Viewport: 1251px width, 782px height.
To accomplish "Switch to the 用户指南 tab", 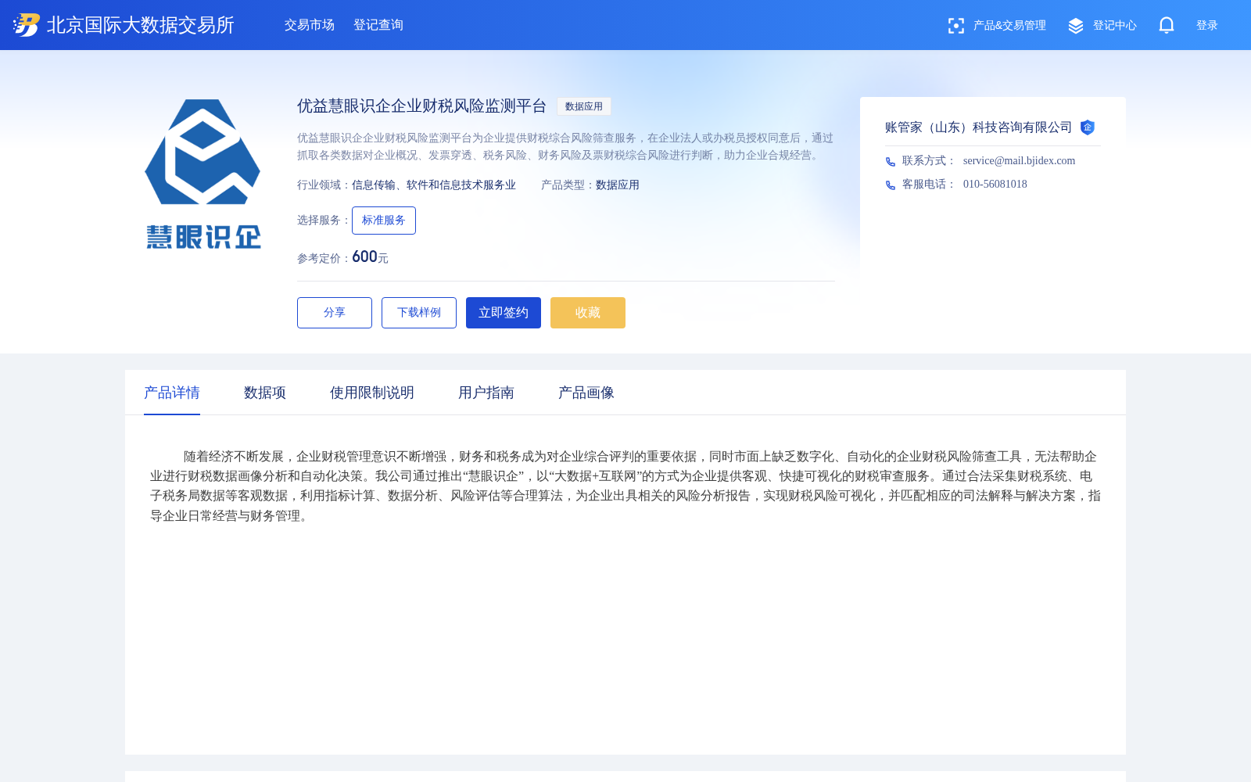I will [x=486, y=393].
